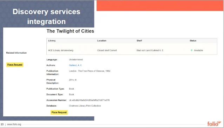Click The Twilight of Cities title
The height and width of the screenshot is (128, 224).
[70, 31]
